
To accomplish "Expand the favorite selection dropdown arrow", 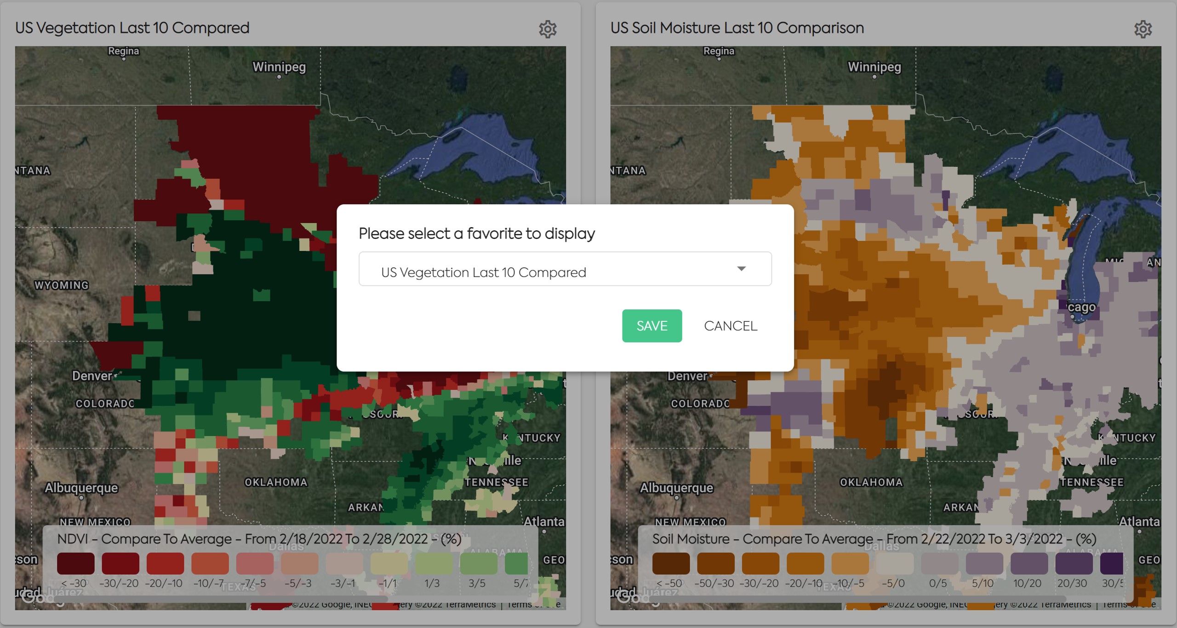I will coord(741,268).
